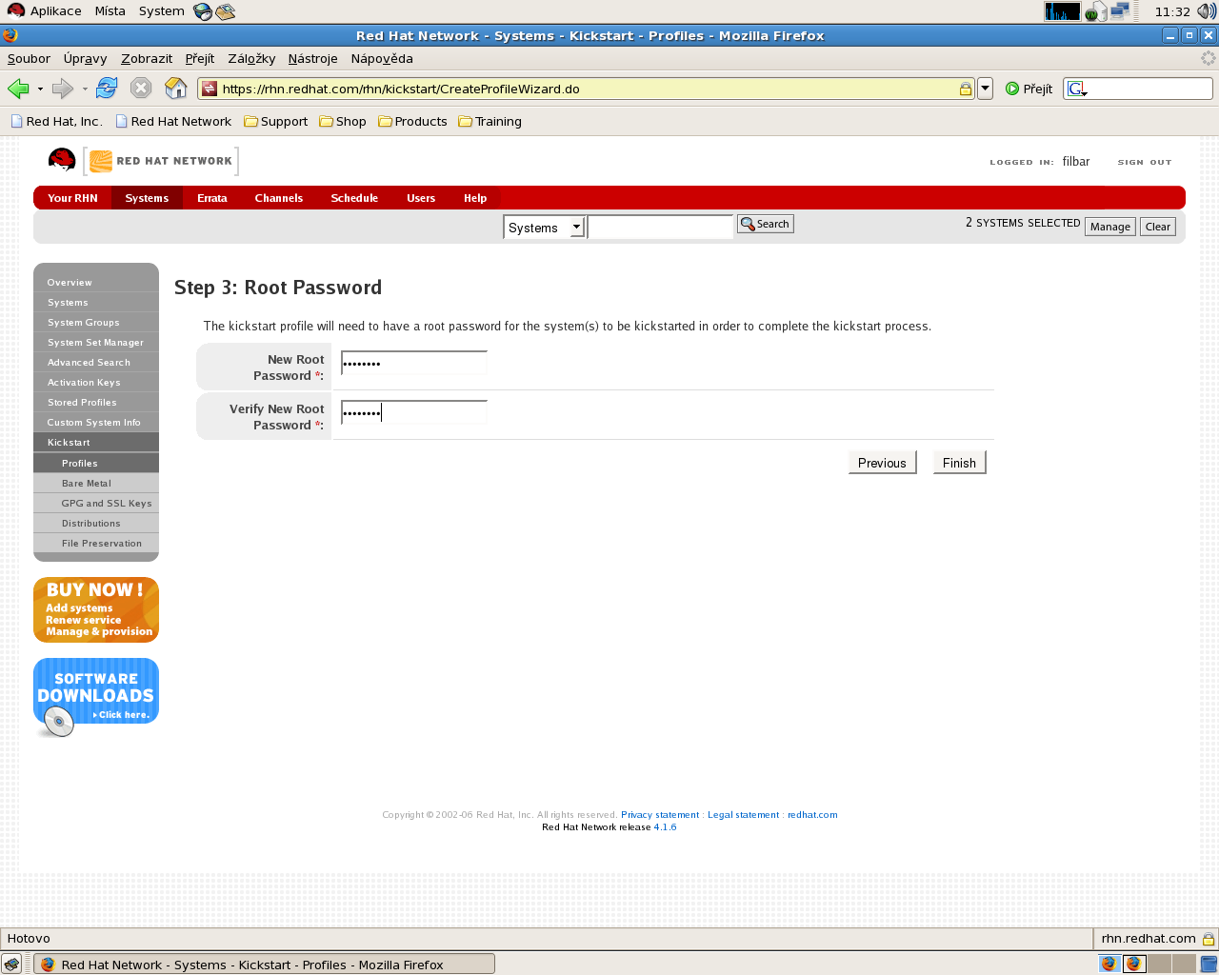Click the Firefox icon in the window title bar
This screenshot has height=975, width=1219.
pyautogui.click(x=10, y=35)
